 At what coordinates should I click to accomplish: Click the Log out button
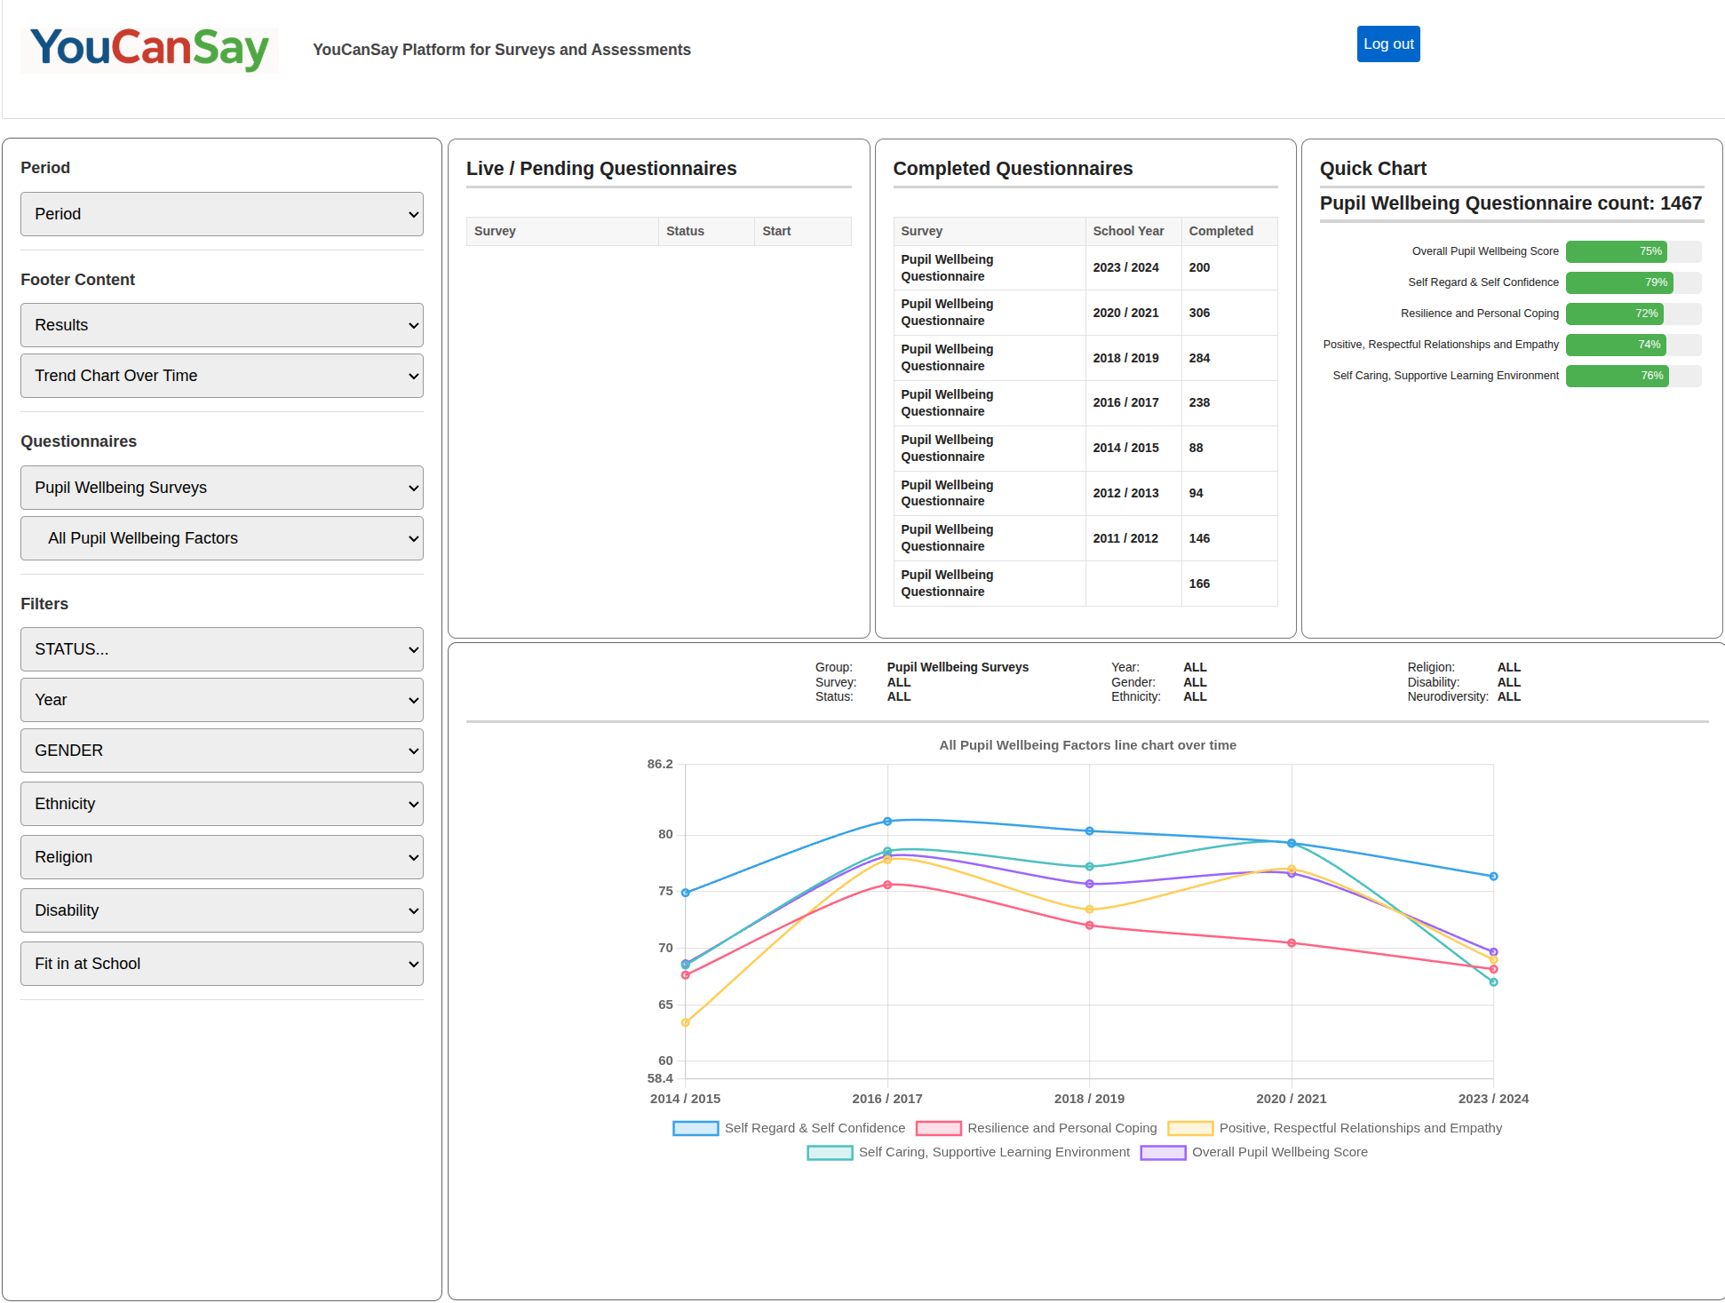point(1387,44)
